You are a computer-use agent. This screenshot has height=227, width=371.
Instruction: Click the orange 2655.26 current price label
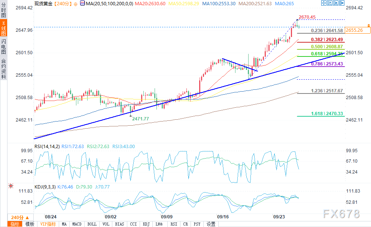(x=354, y=30)
